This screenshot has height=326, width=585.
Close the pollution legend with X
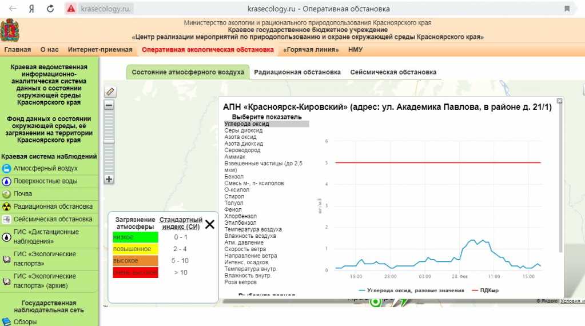click(210, 224)
